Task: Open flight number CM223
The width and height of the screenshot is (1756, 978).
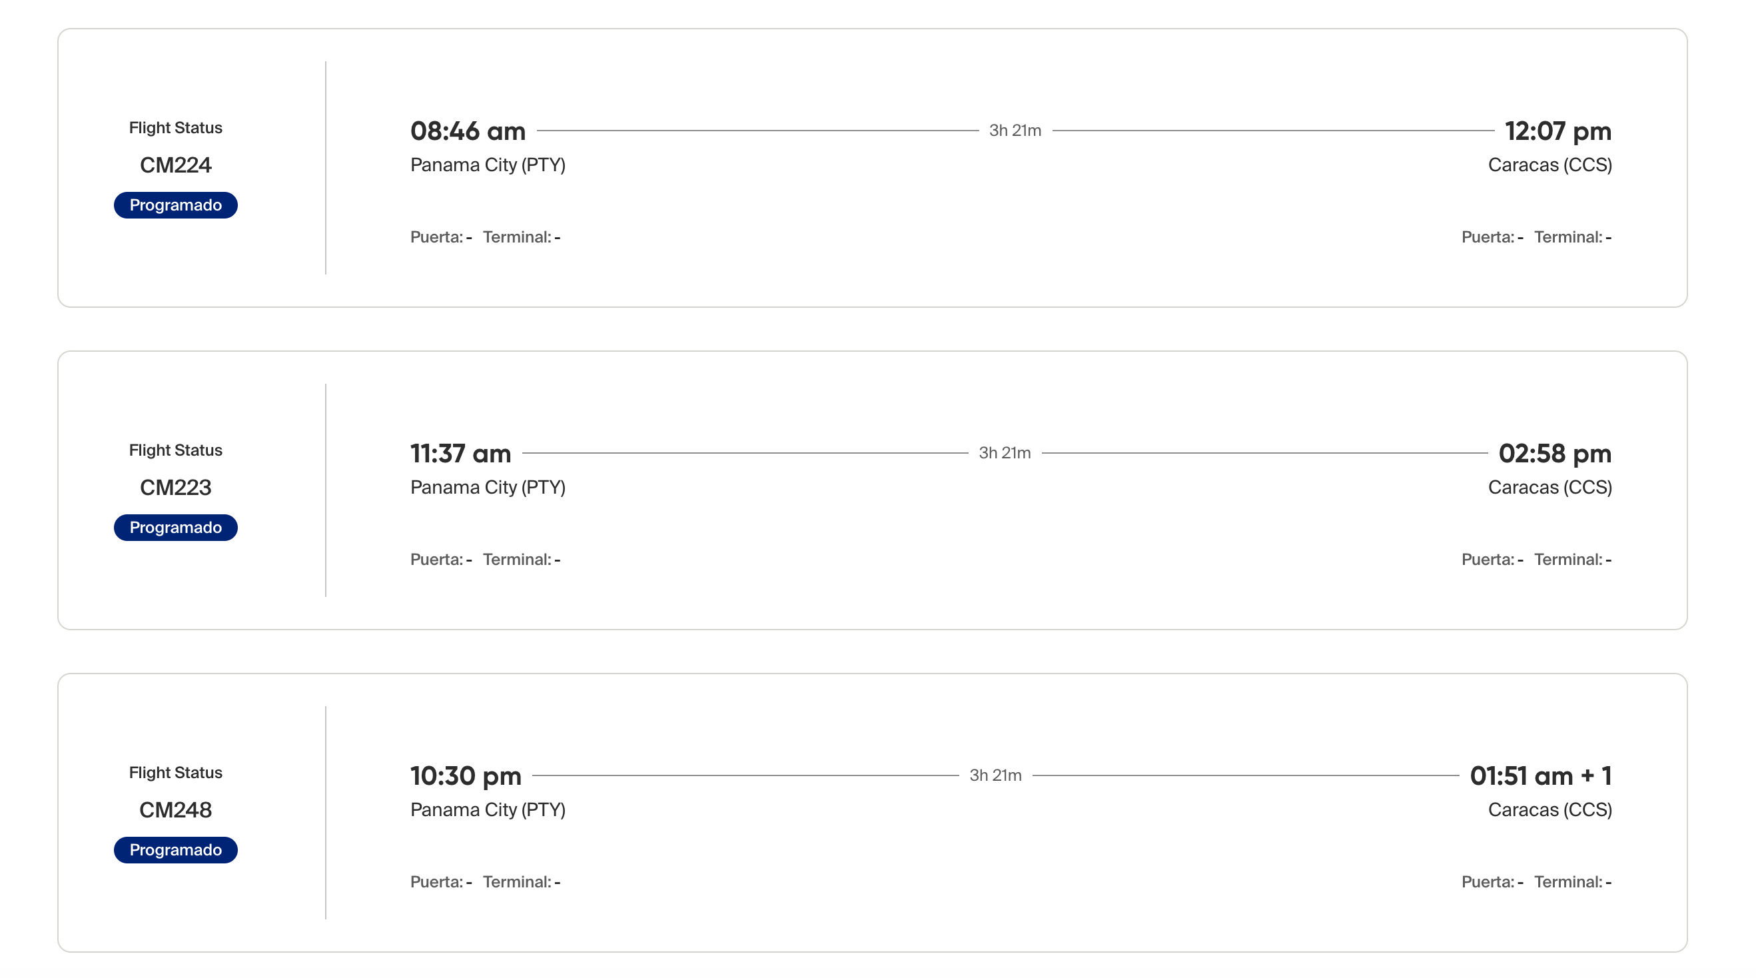Action: pos(175,487)
